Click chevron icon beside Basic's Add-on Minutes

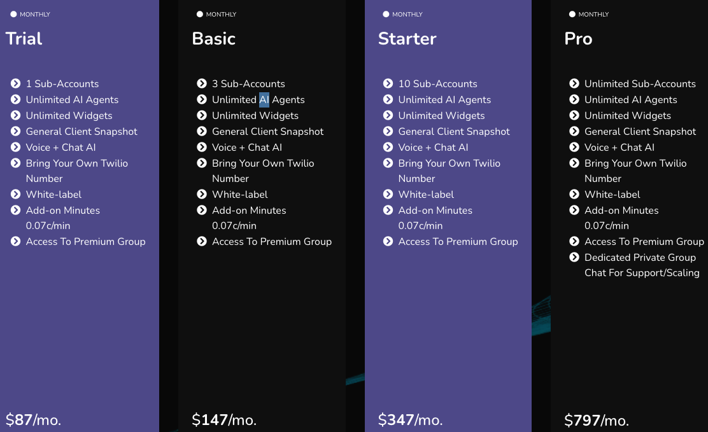202,210
